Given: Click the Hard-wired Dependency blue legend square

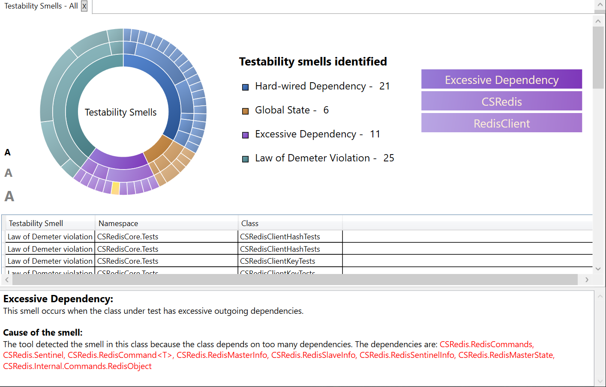Looking at the screenshot, I should (x=246, y=87).
